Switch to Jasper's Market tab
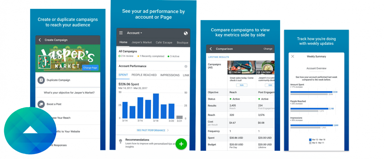Viewport: 385px width, 159px height. (x=142, y=42)
